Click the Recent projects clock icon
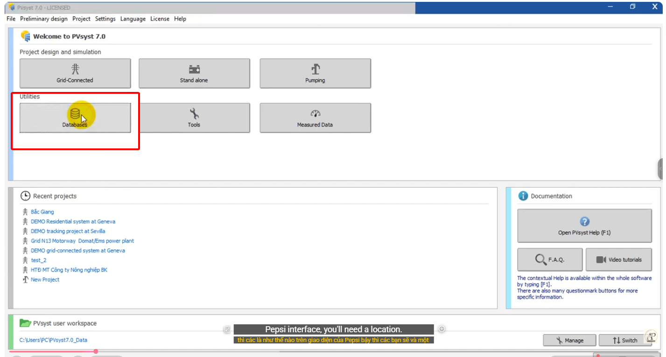Screen dimensions: 666x357 pyautogui.click(x=25, y=196)
